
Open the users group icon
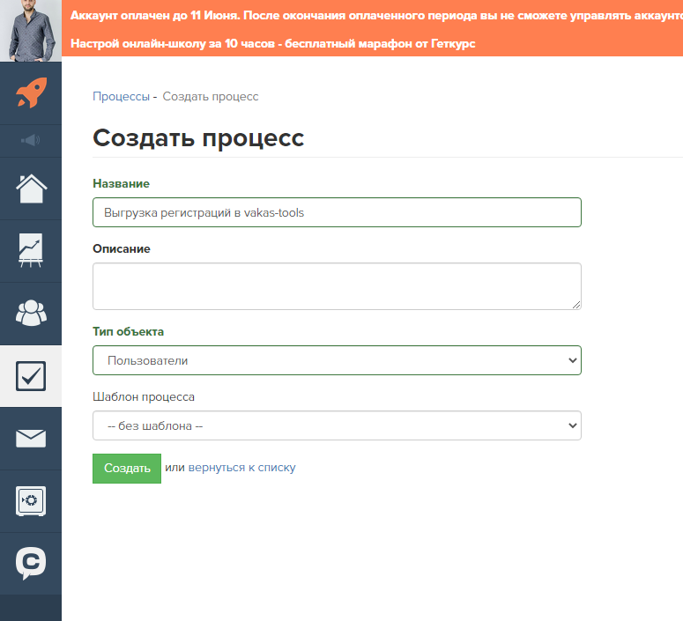click(x=31, y=314)
